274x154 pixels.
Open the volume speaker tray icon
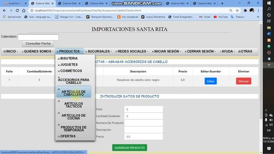click(x=271, y=124)
